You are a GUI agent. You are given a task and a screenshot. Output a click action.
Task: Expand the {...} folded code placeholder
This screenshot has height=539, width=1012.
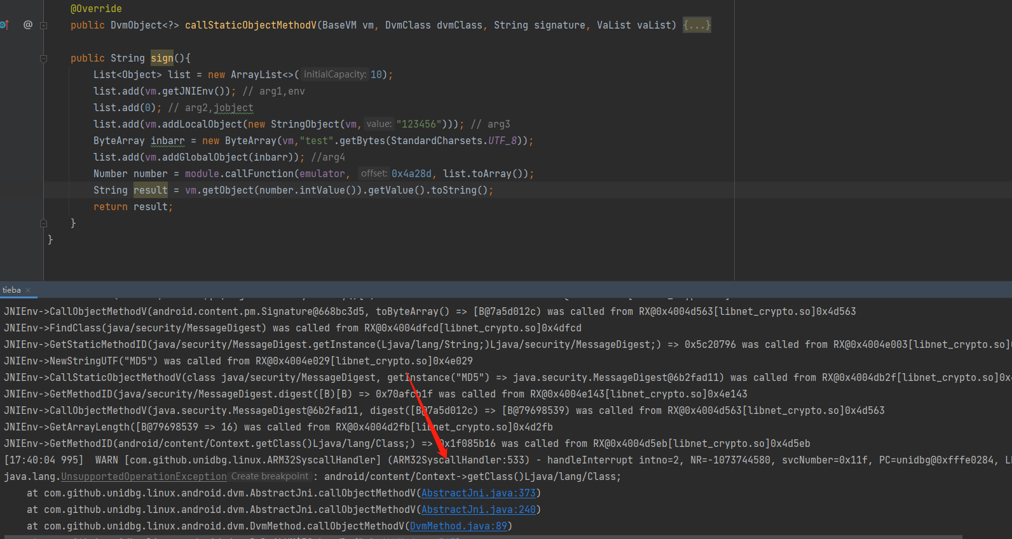pos(697,25)
